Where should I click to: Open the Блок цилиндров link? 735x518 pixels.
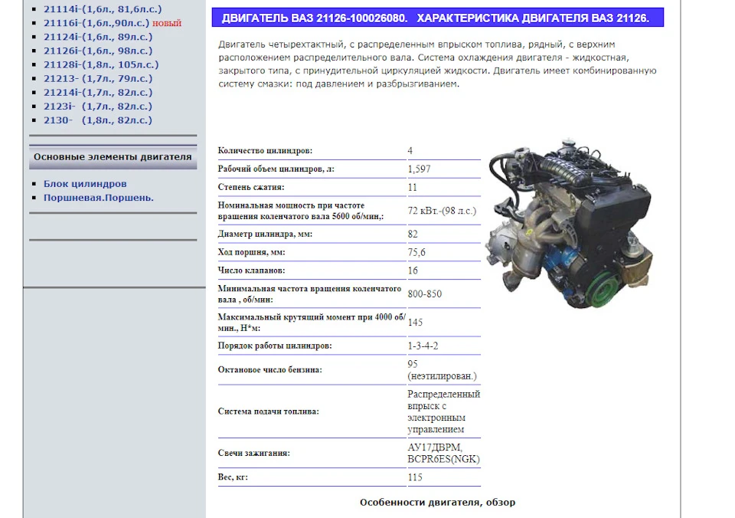point(85,184)
